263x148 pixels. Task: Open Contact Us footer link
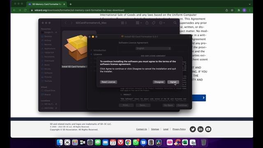[x=141, y=129]
